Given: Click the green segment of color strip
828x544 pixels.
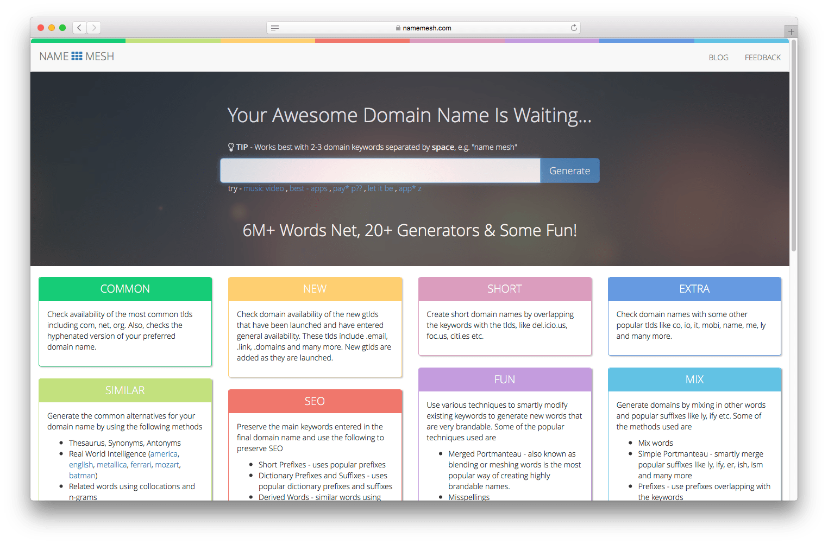Looking at the screenshot, I should (78, 41).
